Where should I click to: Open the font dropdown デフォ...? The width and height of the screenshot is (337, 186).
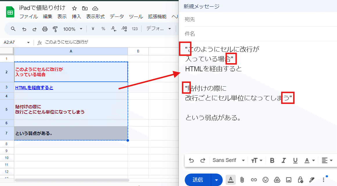coord(158,29)
